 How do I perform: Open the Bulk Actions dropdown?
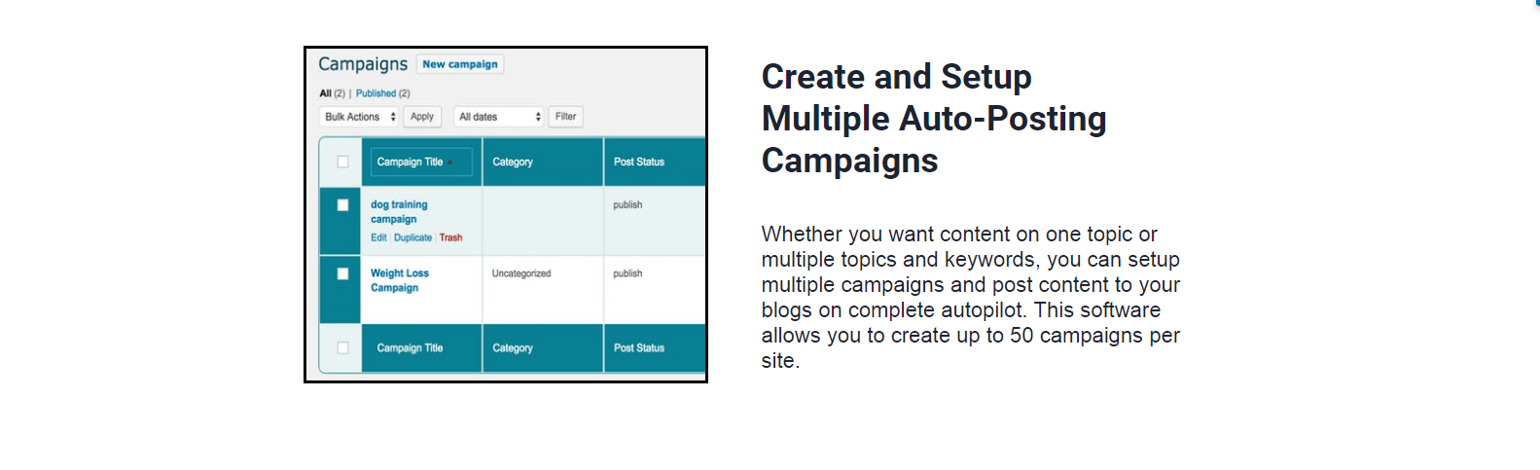pyautogui.click(x=359, y=117)
